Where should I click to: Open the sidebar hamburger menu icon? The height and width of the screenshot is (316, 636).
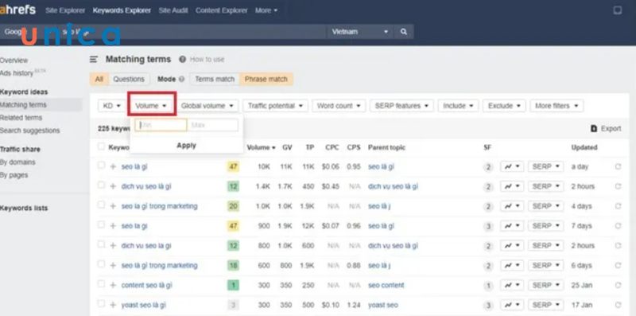pos(94,60)
